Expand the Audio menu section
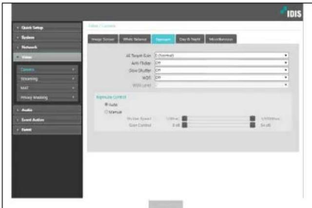312x208 pixels. (47, 110)
